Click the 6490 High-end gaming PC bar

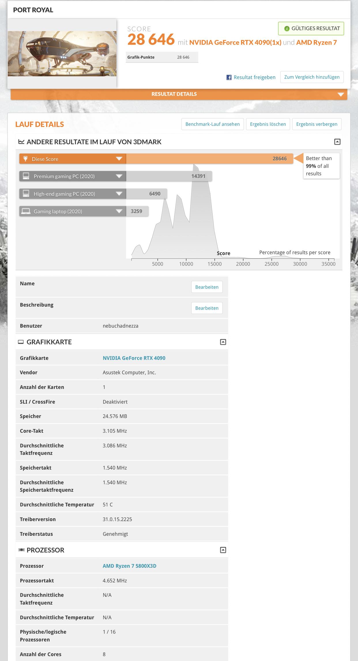point(147,194)
